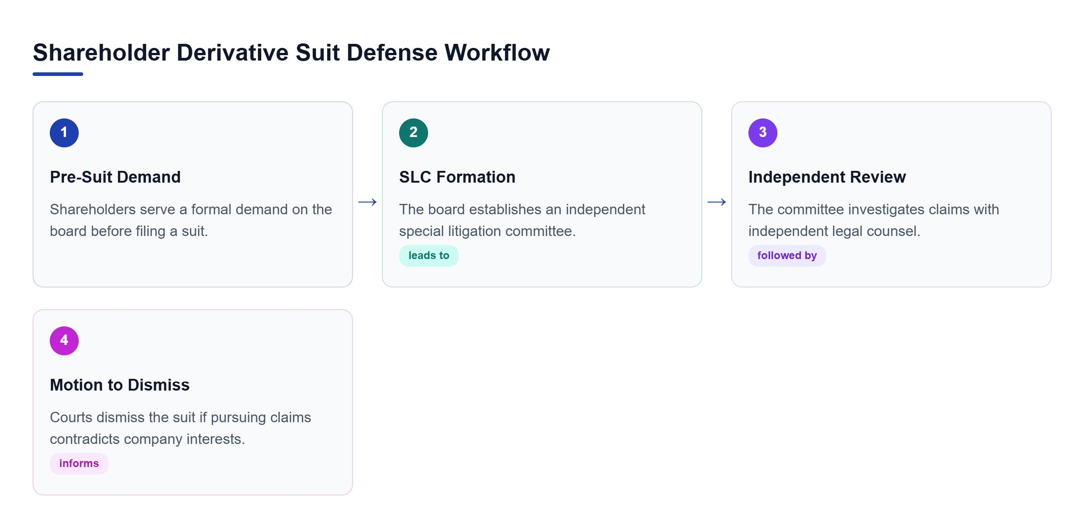This screenshot has width=1086, height=528.
Task: Click the step 2 number badge
Action: (x=414, y=133)
